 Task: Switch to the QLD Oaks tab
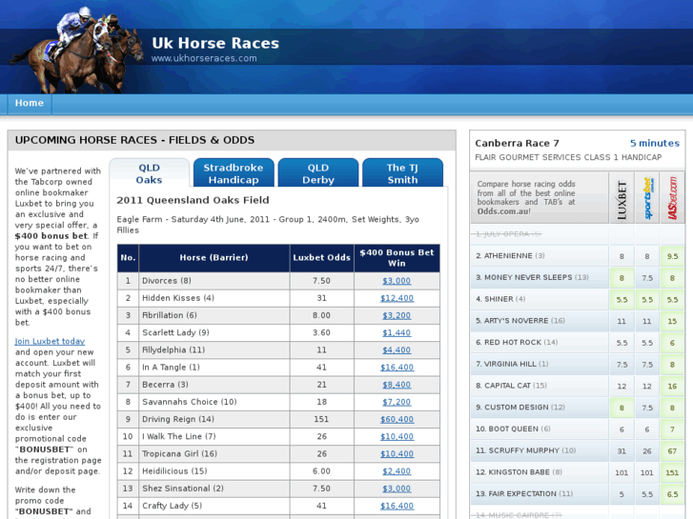(149, 173)
